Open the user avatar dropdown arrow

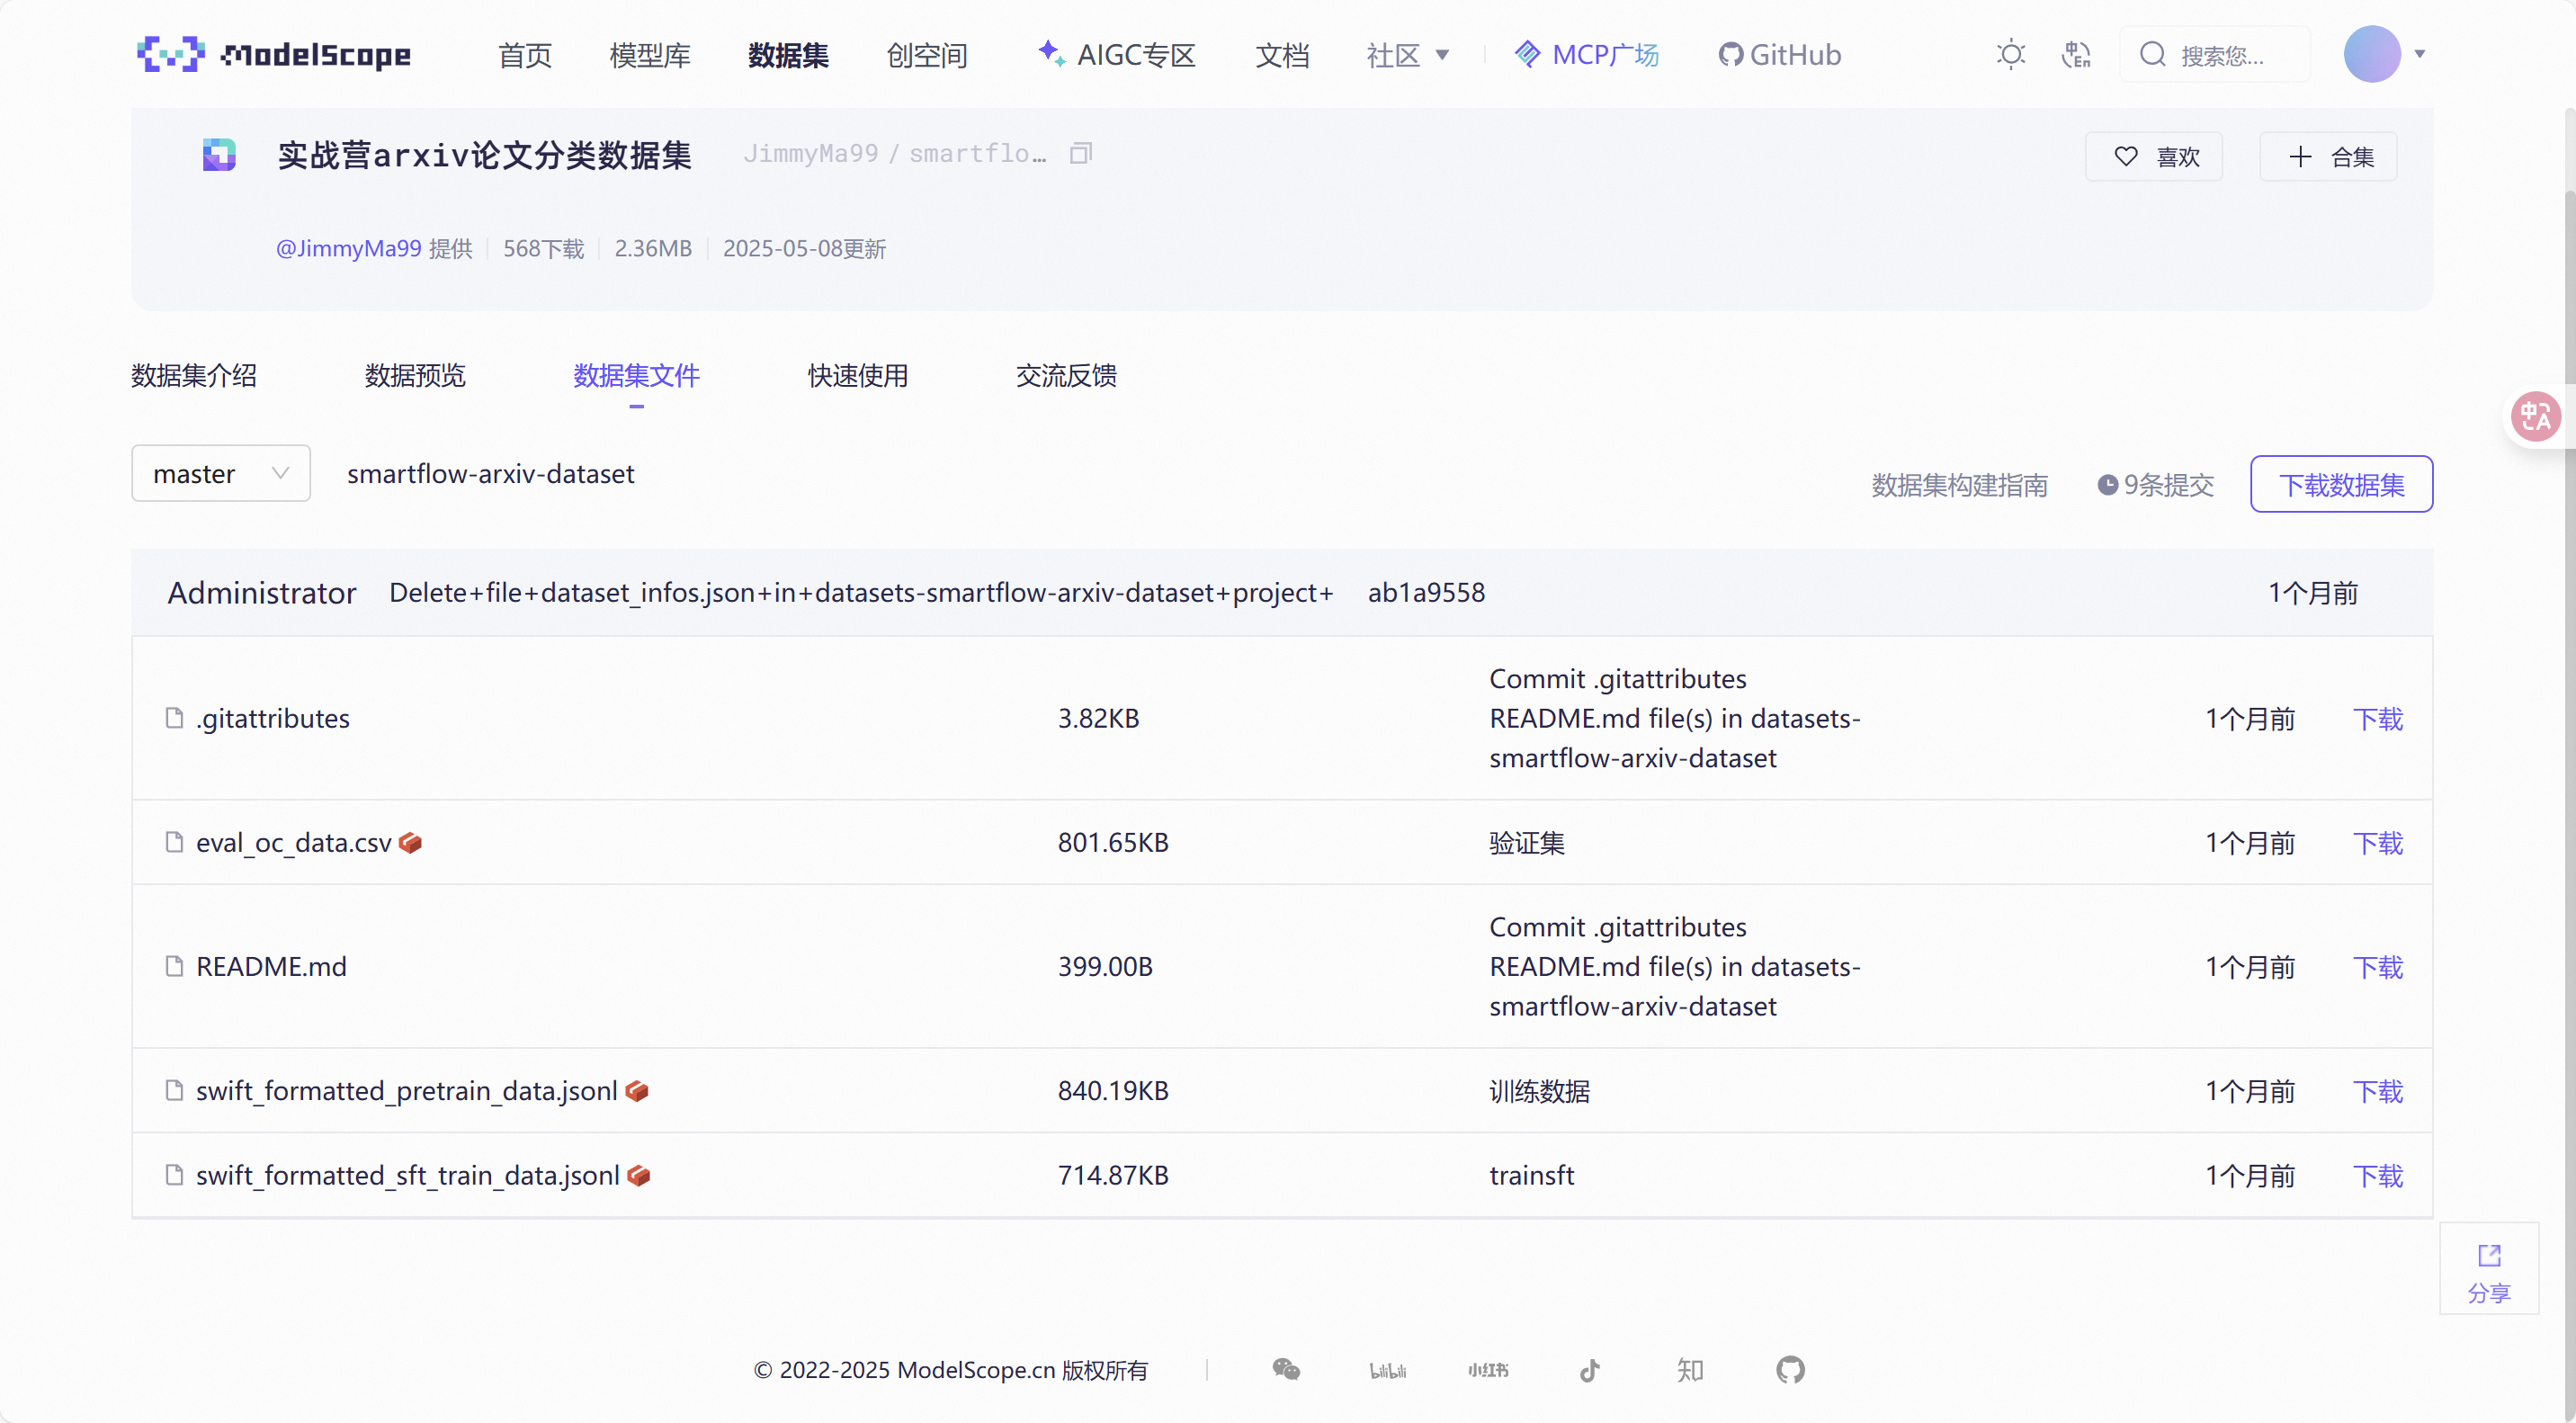coord(2419,54)
